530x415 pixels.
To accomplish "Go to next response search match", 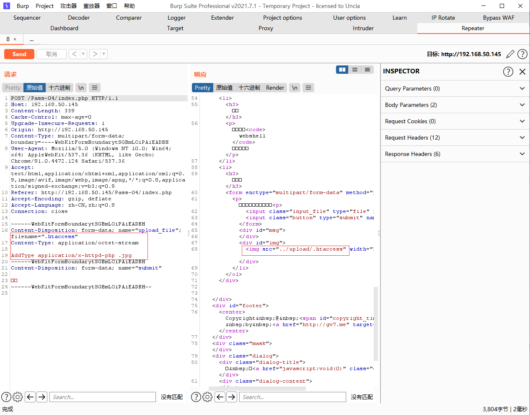I will 232,397.
